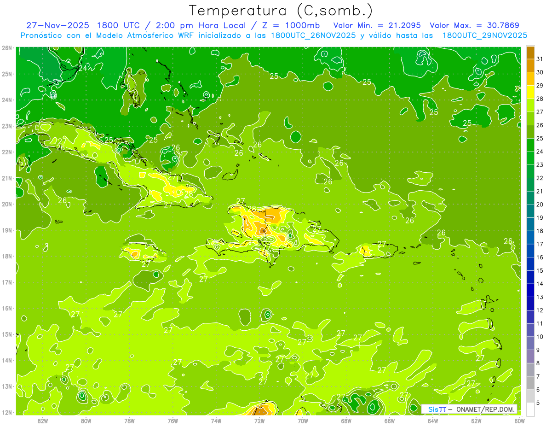Click the legend swatch between 29 and 30

[x=530, y=79]
